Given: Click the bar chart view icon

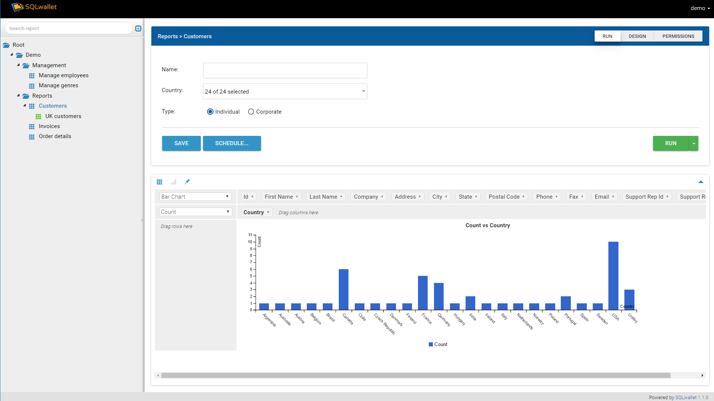Looking at the screenshot, I should coord(173,182).
